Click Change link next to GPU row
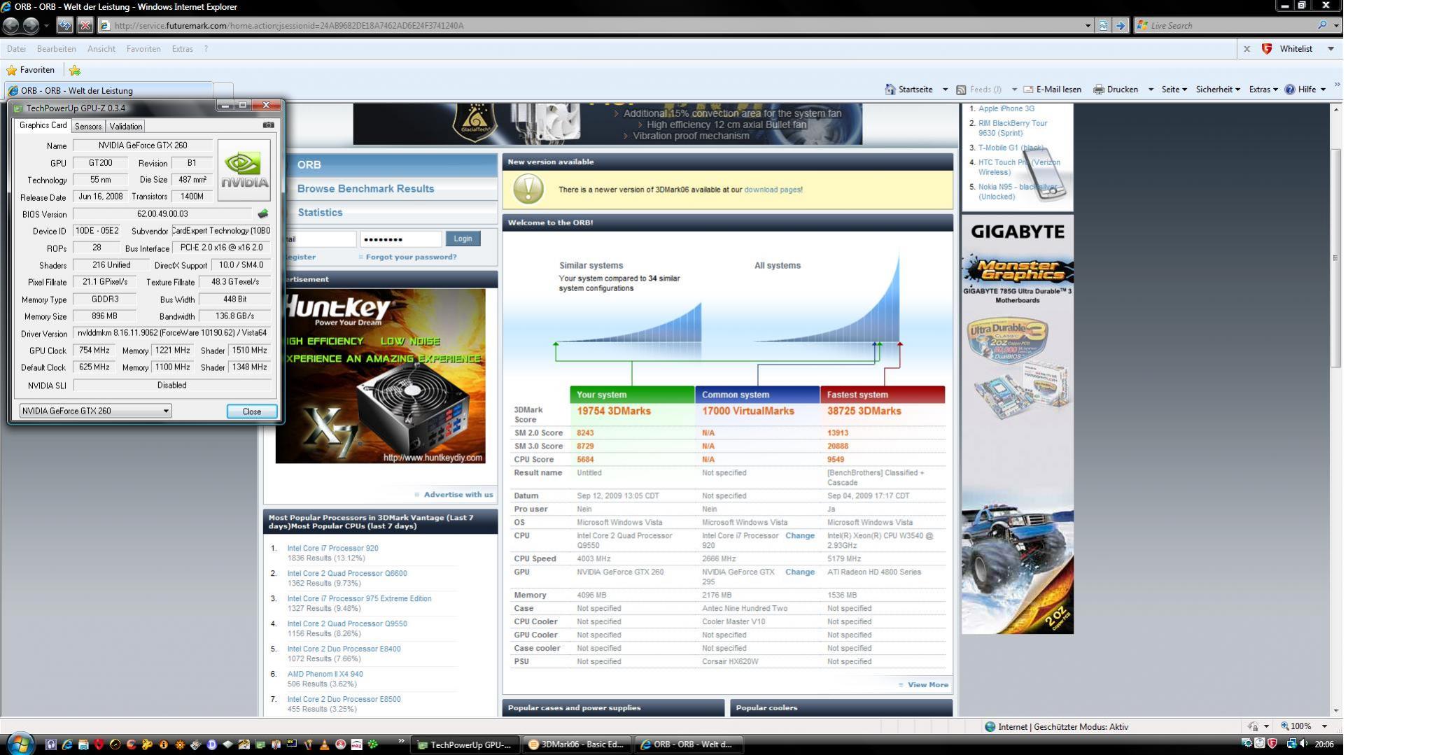 800,572
